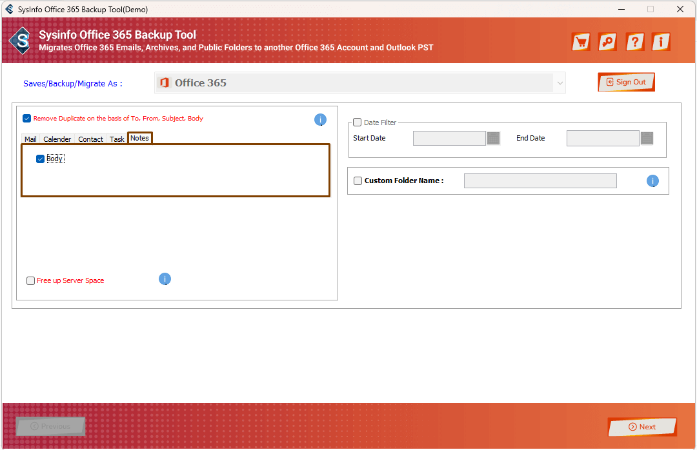Open the About info icon in header
The height and width of the screenshot is (450, 697).
coord(660,42)
